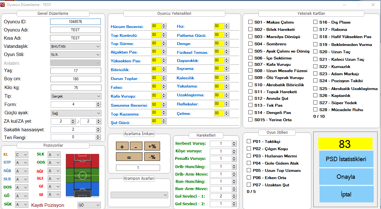
Task: Open the OOS position rating dropdown
Action: [54, 163]
